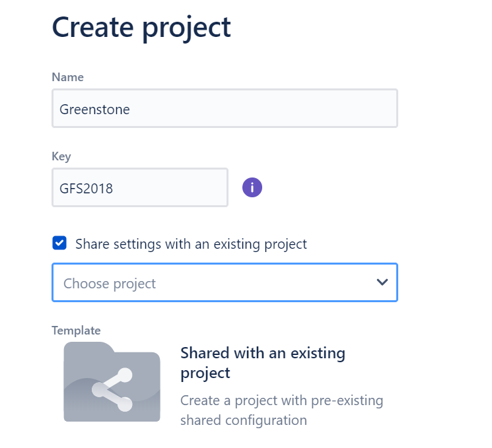Screen dimensions: 492x448
Task: Open the Choose project dropdown
Action: 225,282
